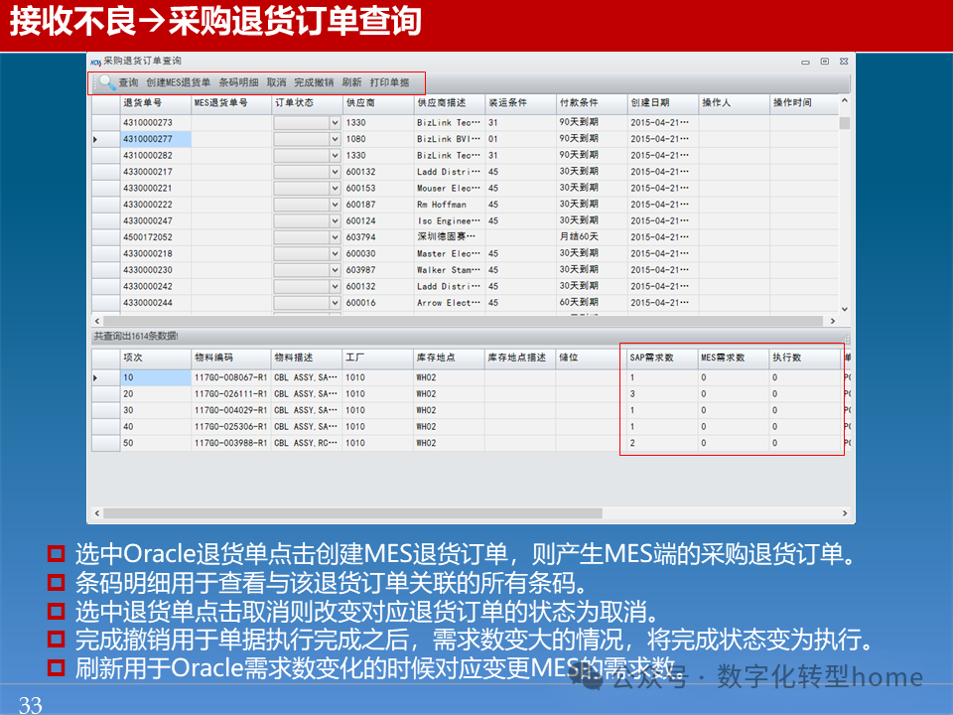The height and width of the screenshot is (715, 953).
Task: Click the row selector for order 4310000277
Action: (106, 139)
